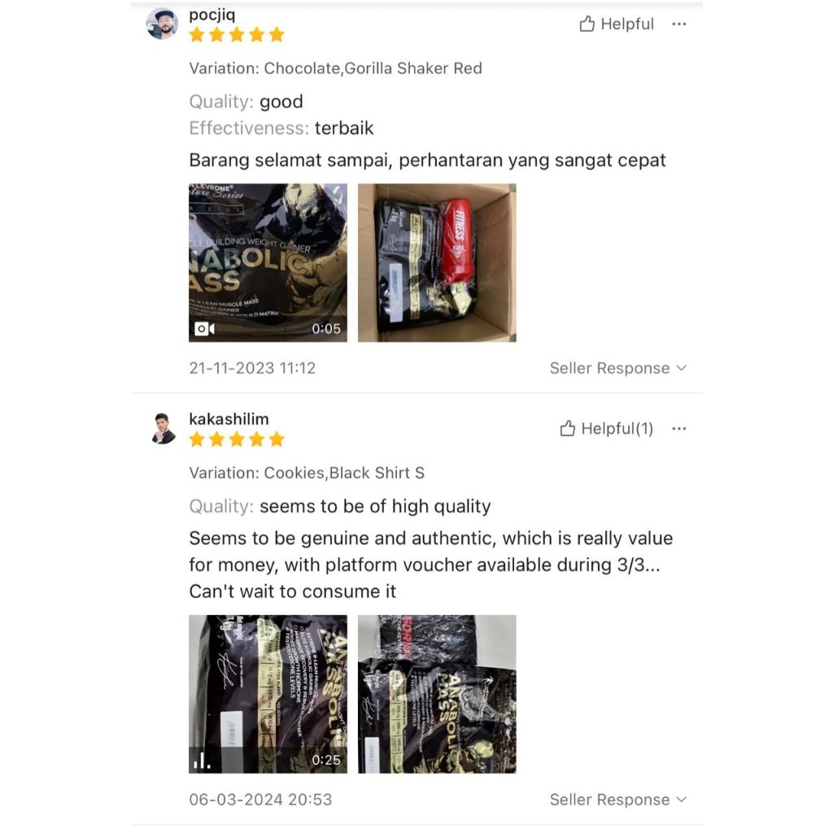Viewport: 833px width, 833px height.
Task: Open pocjiq's profile avatar
Action: pyautogui.click(x=162, y=24)
